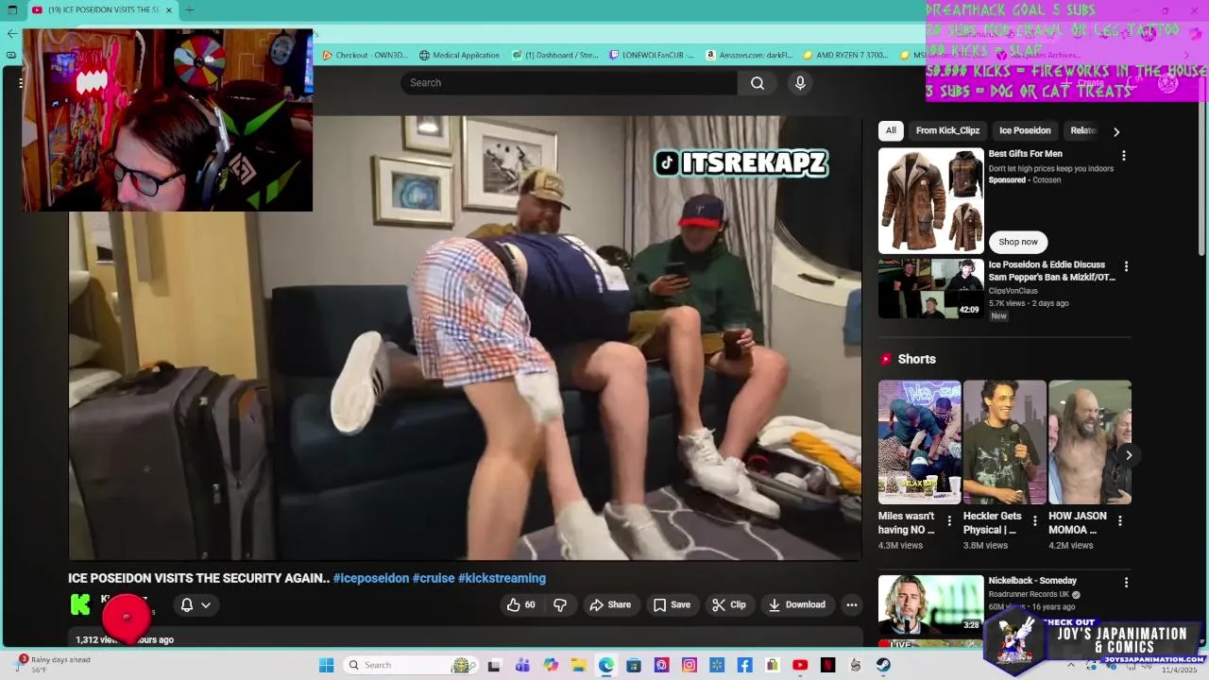Image resolution: width=1209 pixels, height=680 pixels.
Task: Save the video to a playlist
Action: click(672, 604)
